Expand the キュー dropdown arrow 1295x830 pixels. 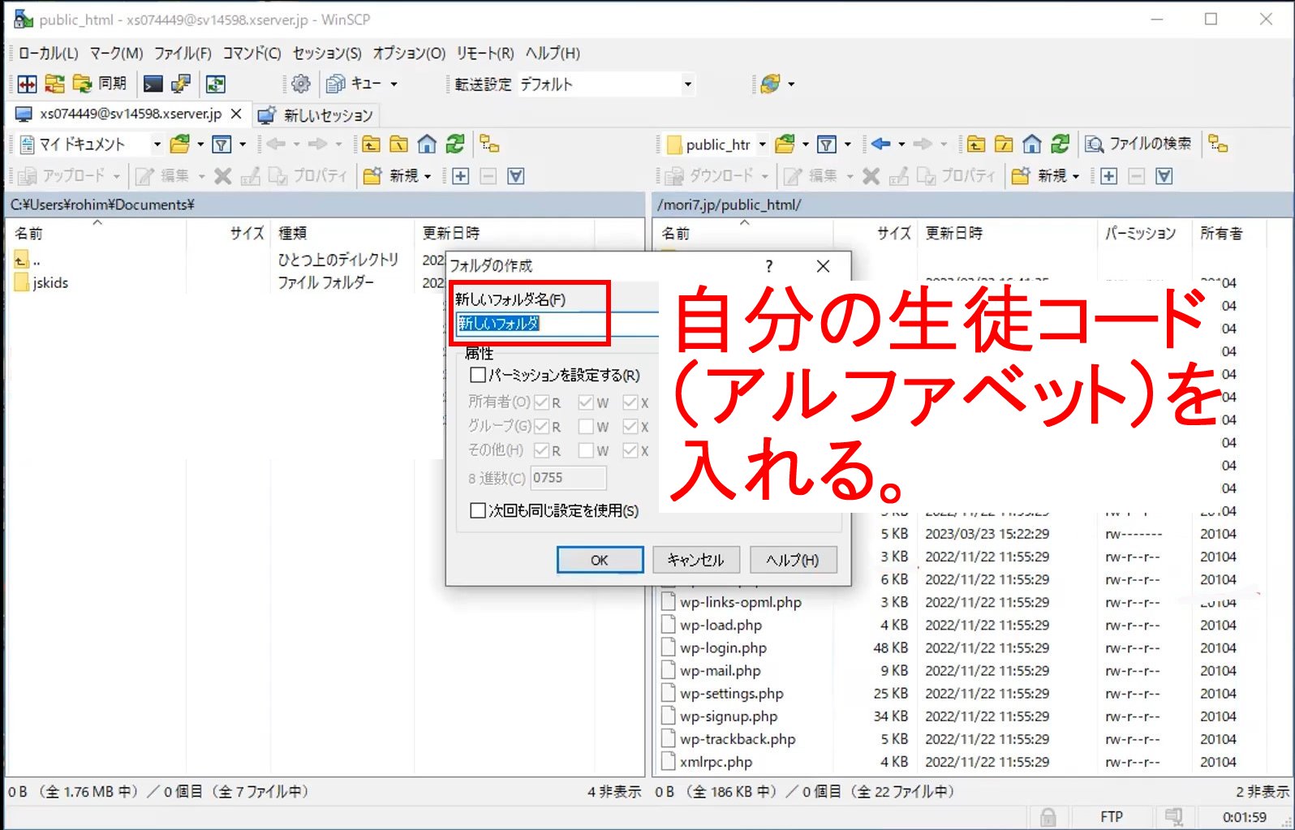(x=394, y=84)
